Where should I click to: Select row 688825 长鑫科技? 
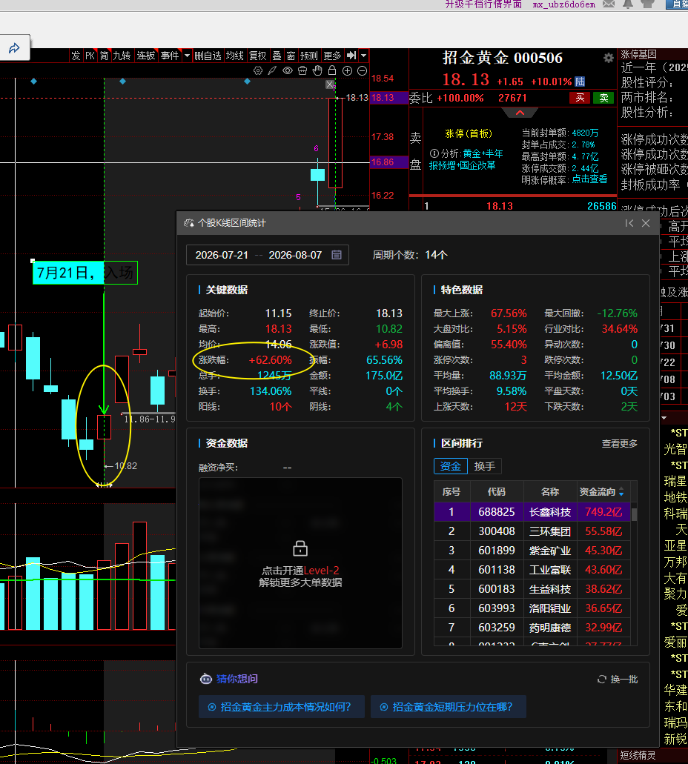pos(532,512)
